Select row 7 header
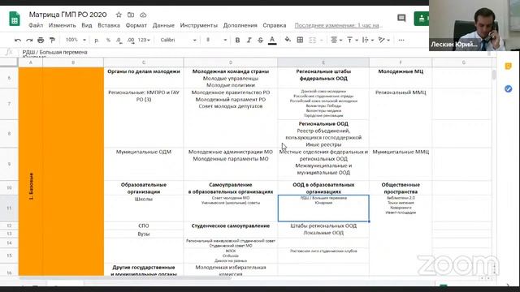This screenshot has height=292, width=520. (9, 104)
